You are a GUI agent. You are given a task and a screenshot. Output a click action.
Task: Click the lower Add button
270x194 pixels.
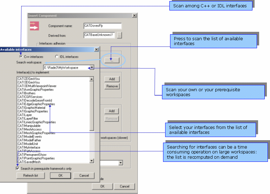(112, 111)
